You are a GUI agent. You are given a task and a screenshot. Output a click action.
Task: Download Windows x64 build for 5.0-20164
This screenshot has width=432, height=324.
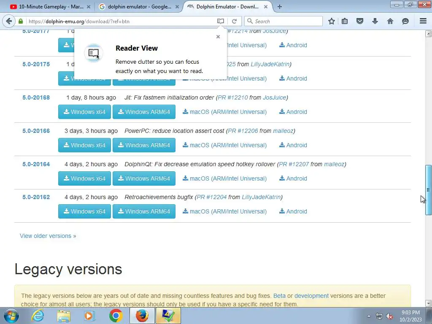point(84,178)
